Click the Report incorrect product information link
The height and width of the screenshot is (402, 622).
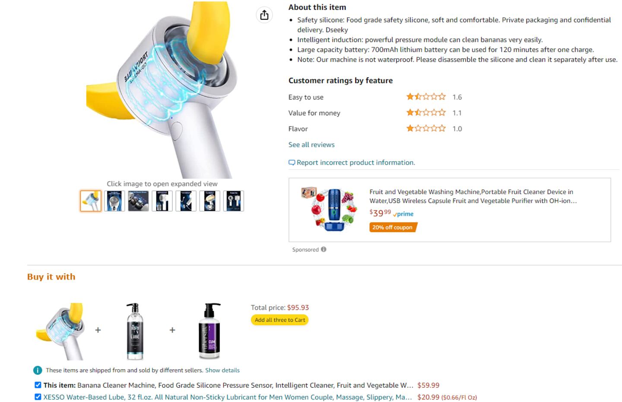pos(355,163)
